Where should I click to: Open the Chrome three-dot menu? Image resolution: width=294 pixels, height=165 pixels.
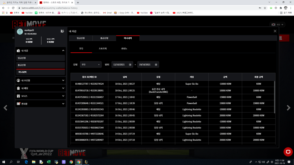click(290, 8)
